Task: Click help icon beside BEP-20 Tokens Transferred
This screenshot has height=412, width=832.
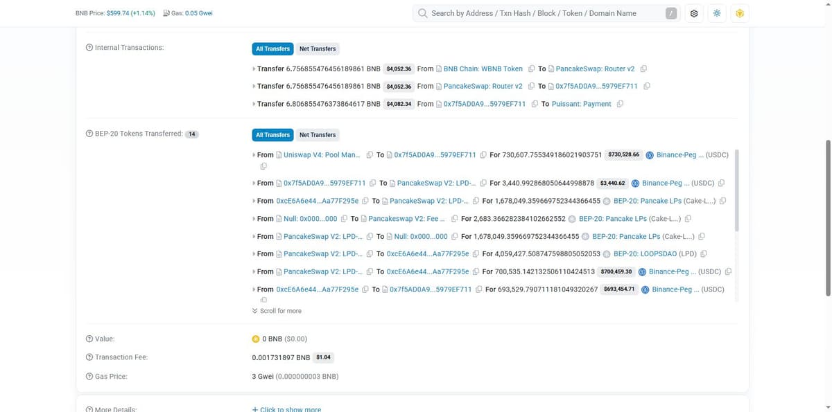Action: (x=89, y=134)
